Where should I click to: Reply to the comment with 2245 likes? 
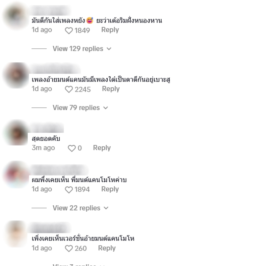111,89
